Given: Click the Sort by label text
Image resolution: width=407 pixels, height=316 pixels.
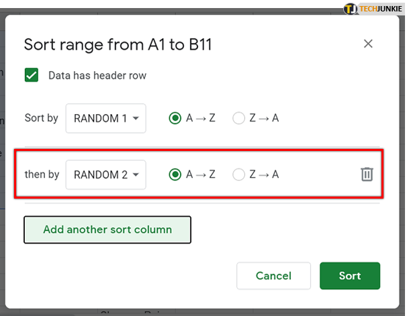Looking at the screenshot, I should click(41, 118).
